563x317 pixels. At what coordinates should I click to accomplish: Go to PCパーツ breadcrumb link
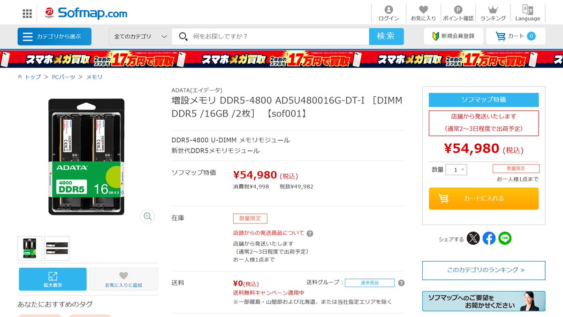(x=63, y=77)
